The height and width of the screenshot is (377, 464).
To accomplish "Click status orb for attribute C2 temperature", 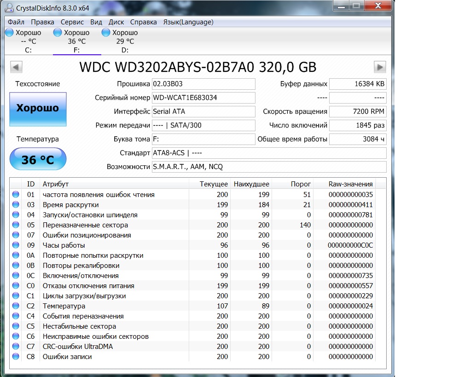I will pos(16,306).
